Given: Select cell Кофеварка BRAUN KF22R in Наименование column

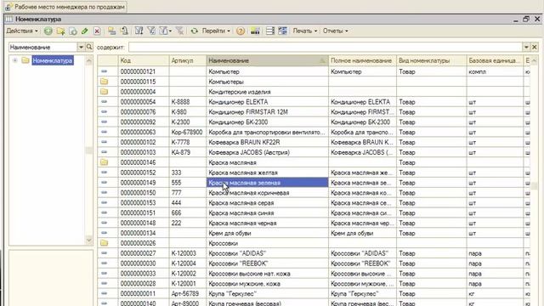Looking at the screenshot, I should [267, 142].
